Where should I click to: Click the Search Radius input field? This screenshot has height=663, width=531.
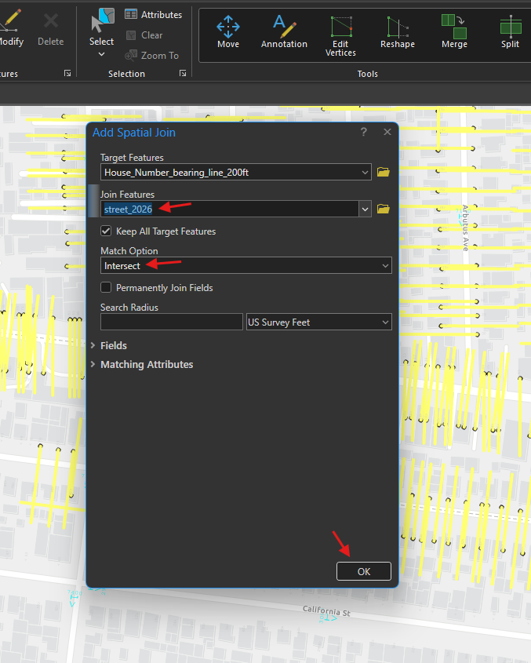click(172, 322)
